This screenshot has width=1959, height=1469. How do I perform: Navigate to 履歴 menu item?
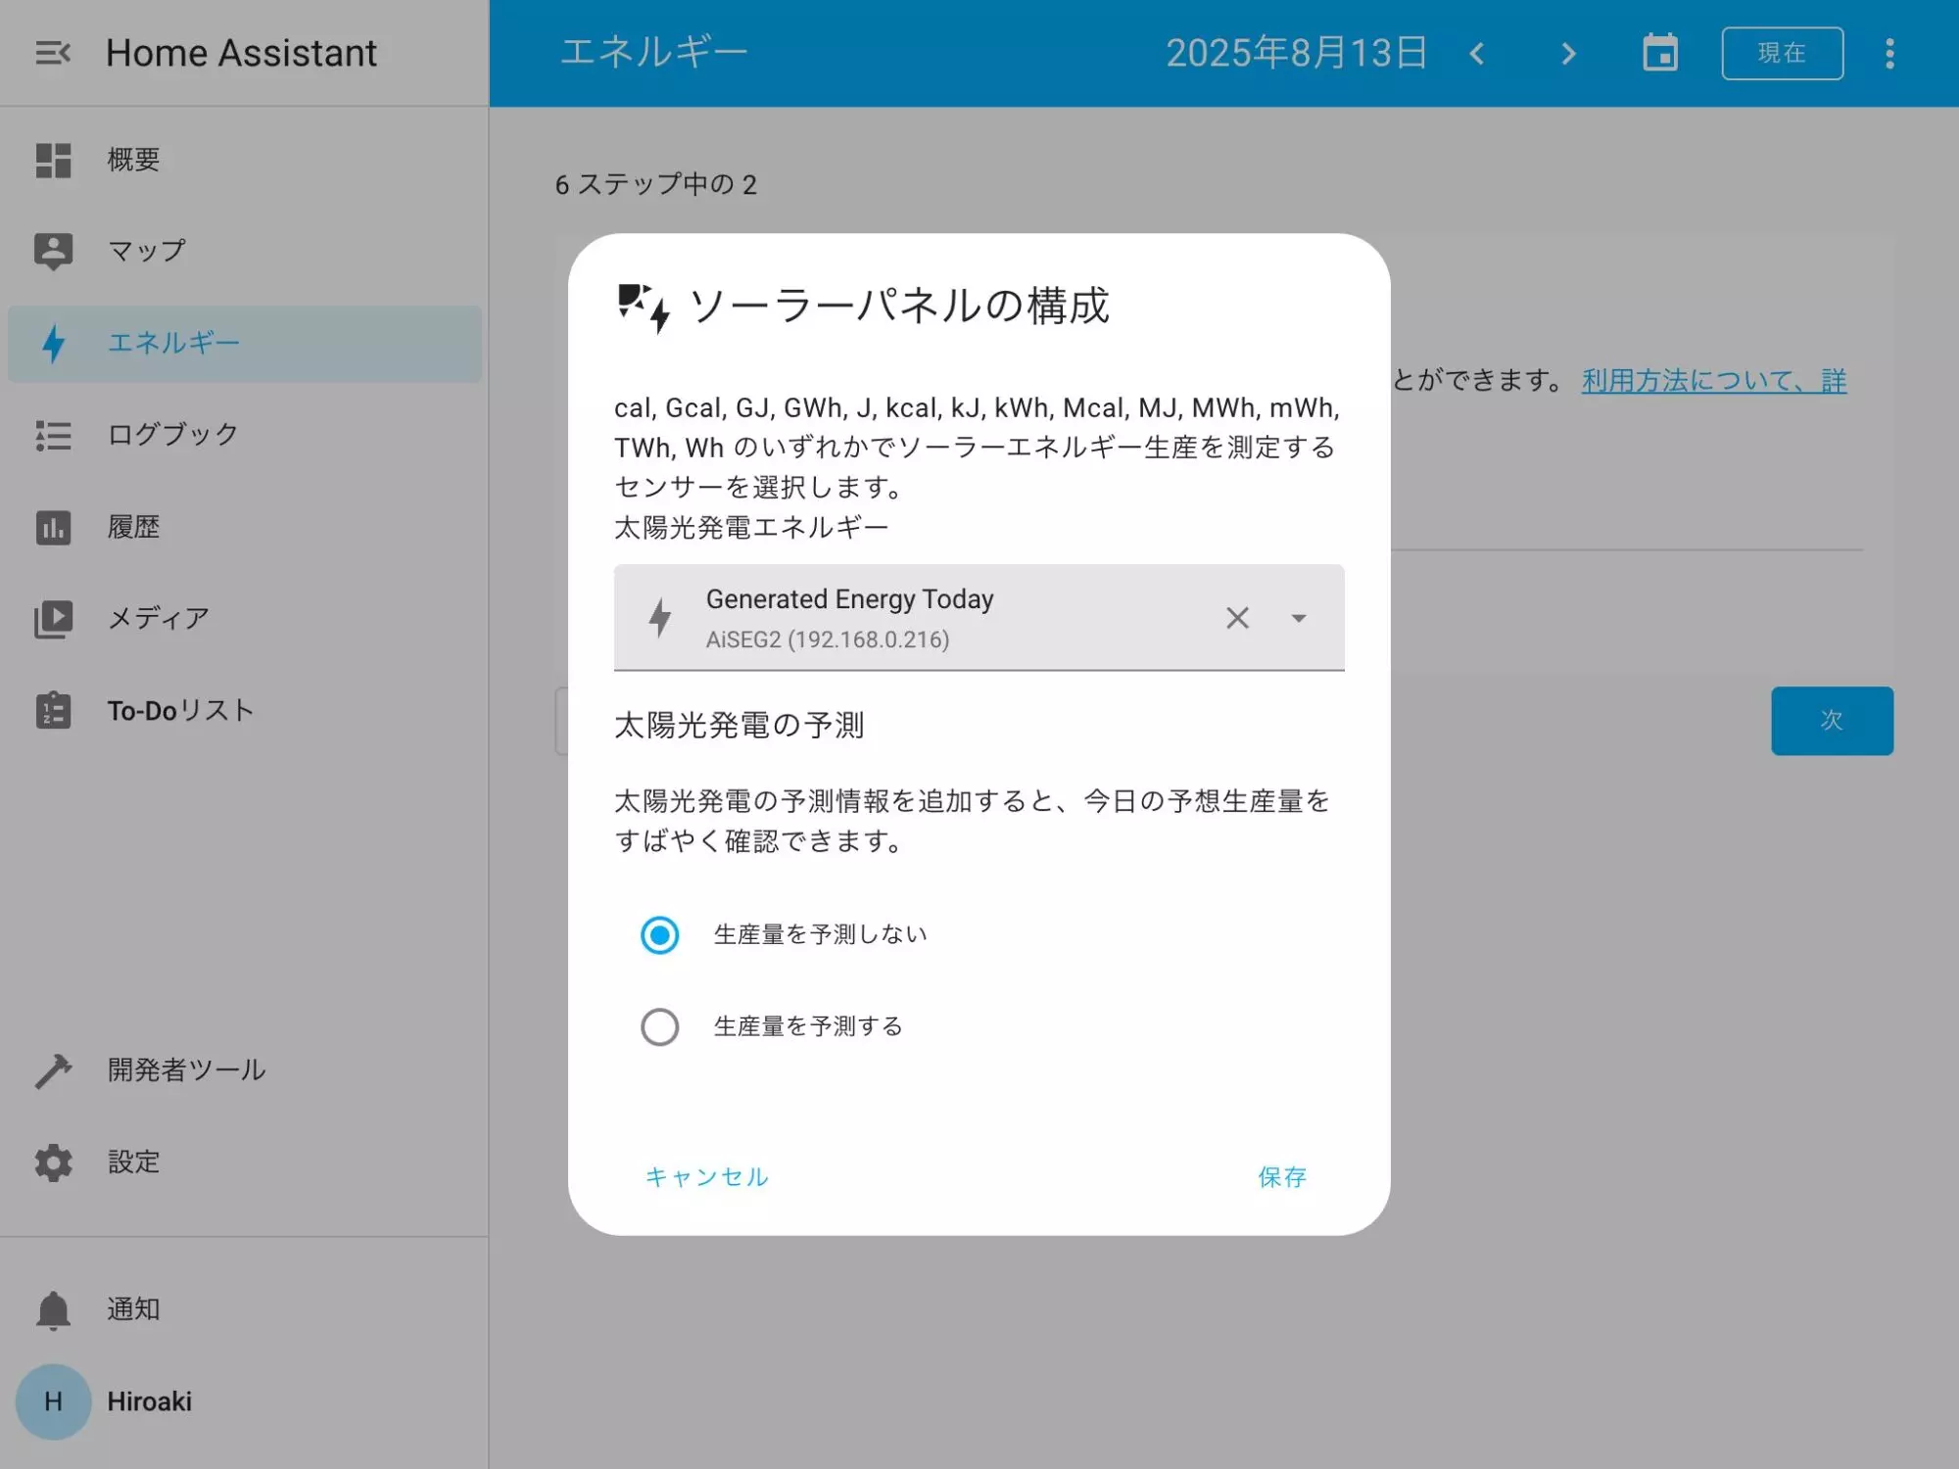245,527
